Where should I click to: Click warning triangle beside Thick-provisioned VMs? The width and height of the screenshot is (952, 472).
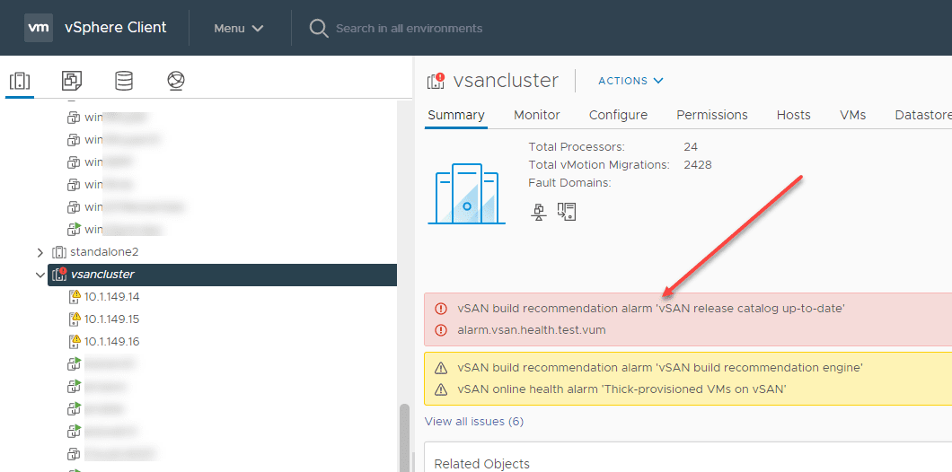pyautogui.click(x=441, y=389)
